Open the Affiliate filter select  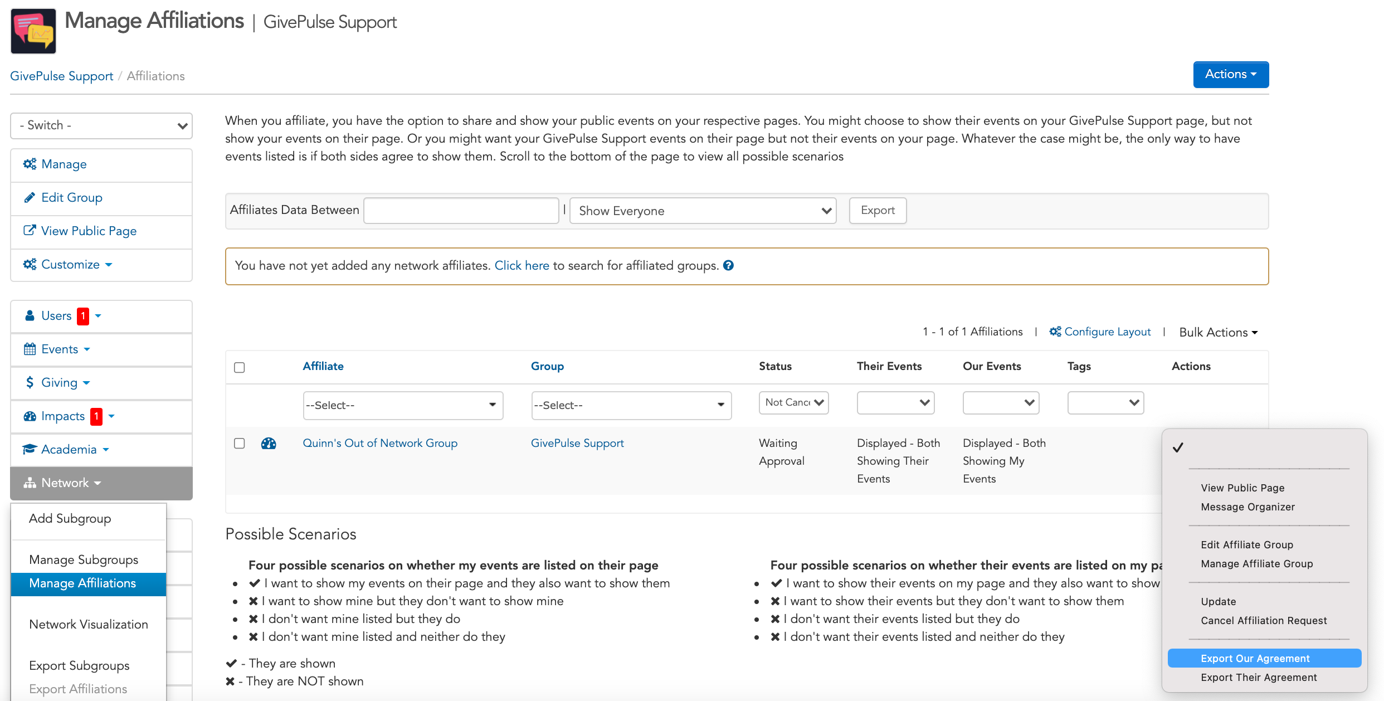(x=403, y=405)
